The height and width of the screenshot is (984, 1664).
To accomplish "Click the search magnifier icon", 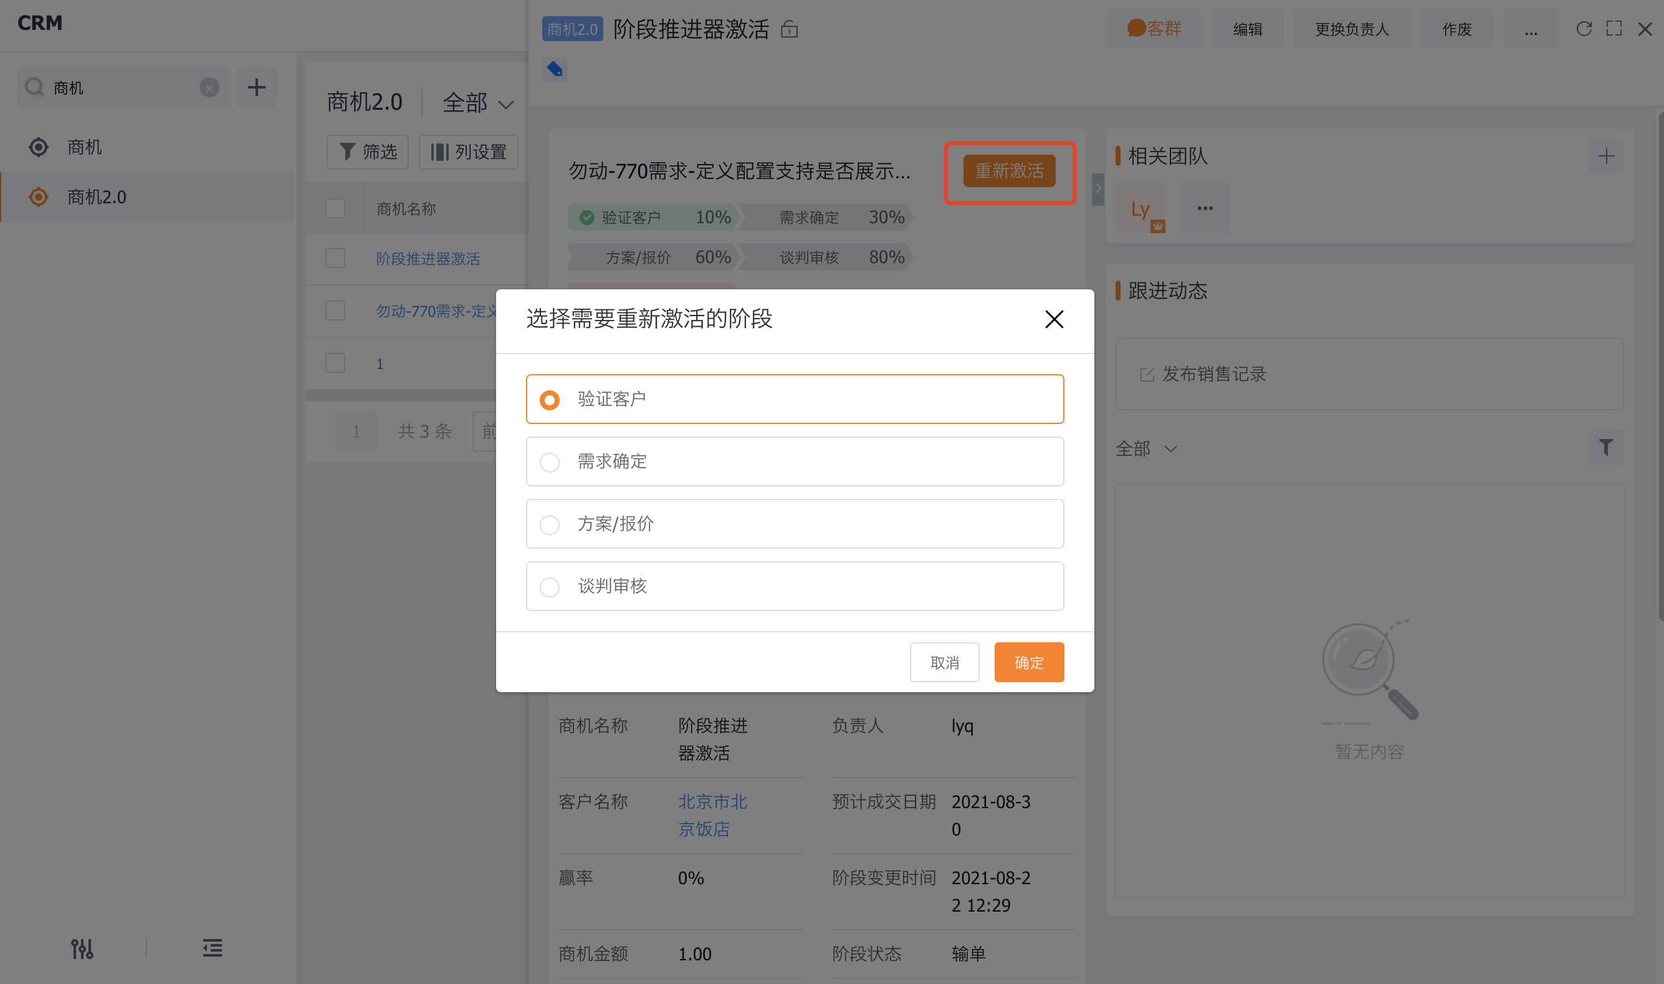I will pos(34,87).
